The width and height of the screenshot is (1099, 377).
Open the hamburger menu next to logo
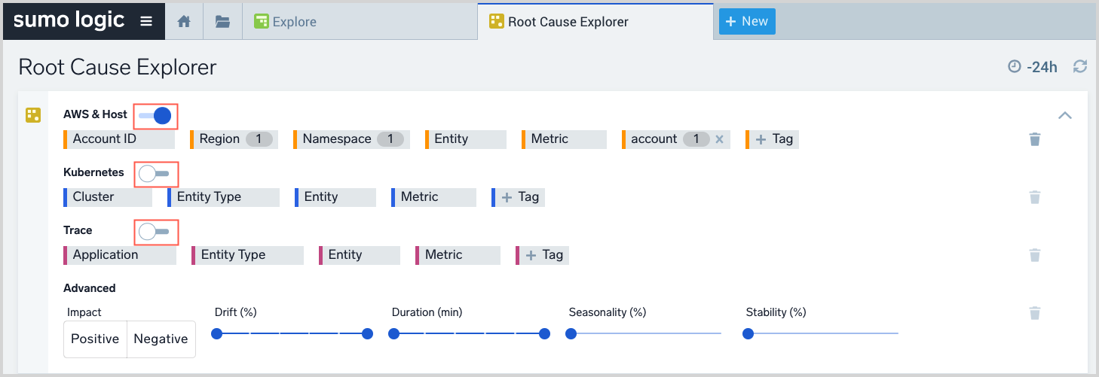[146, 22]
